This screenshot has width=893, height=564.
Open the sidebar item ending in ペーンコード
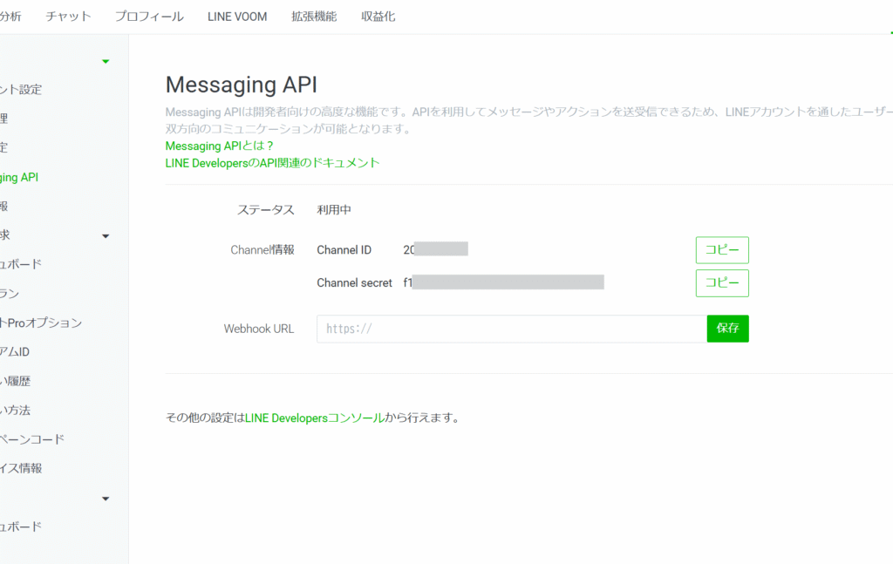32,438
